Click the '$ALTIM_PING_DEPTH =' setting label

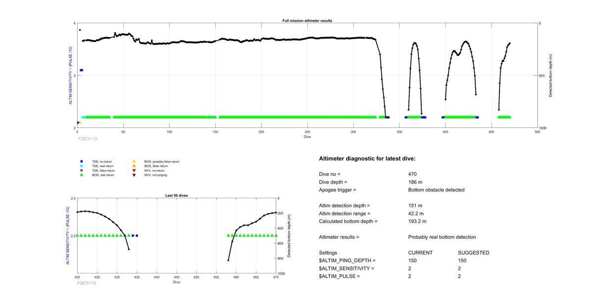click(x=347, y=261)
